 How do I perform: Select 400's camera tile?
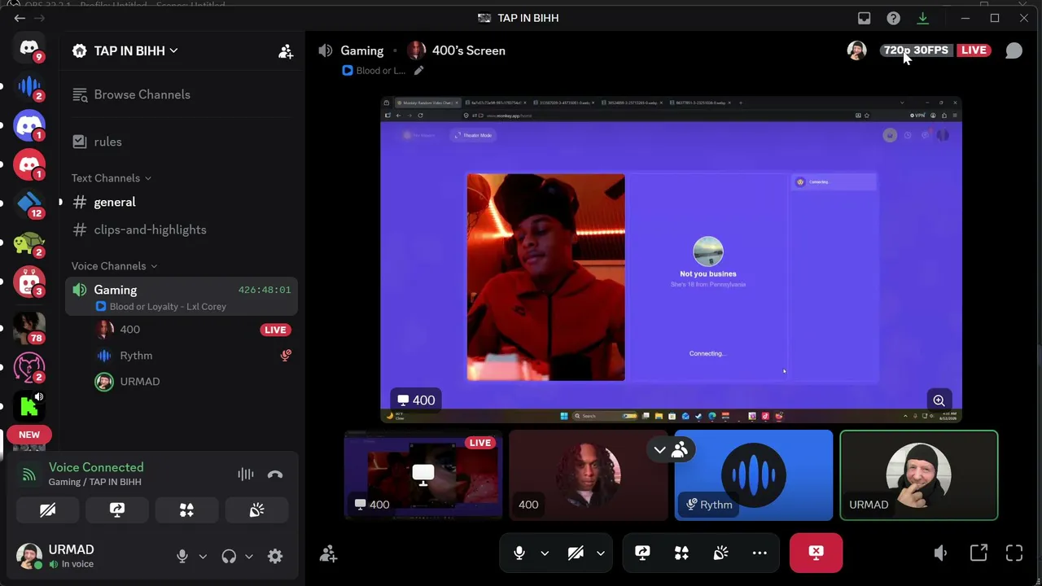click(589, 475)
